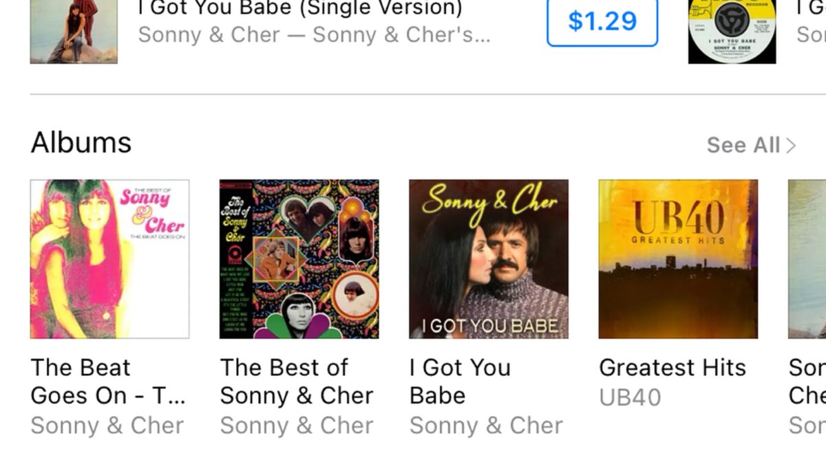Buy the song for $1.29
This screenshot has width=826, height=464.
[x=602, y=23]
